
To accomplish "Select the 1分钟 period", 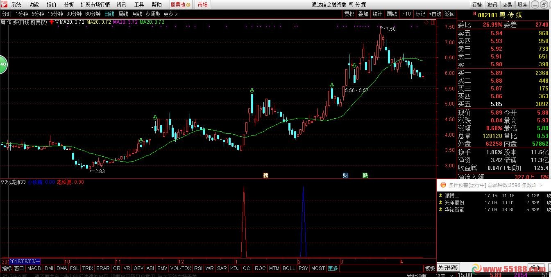I will pos(22,14).
